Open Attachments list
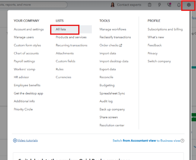The height and width of the screenshot is (160, 196). click(x=65, y=53)
